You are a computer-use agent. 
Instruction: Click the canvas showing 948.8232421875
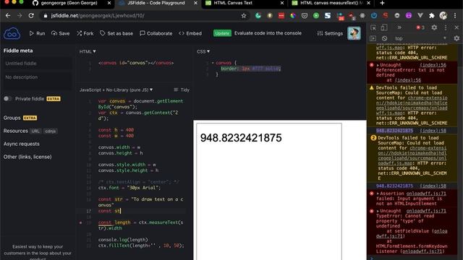tap(269, 191)
